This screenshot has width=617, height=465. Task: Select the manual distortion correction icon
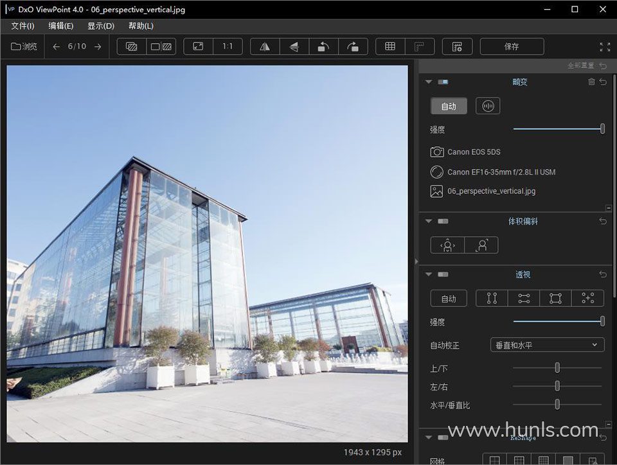coord(488,106)
